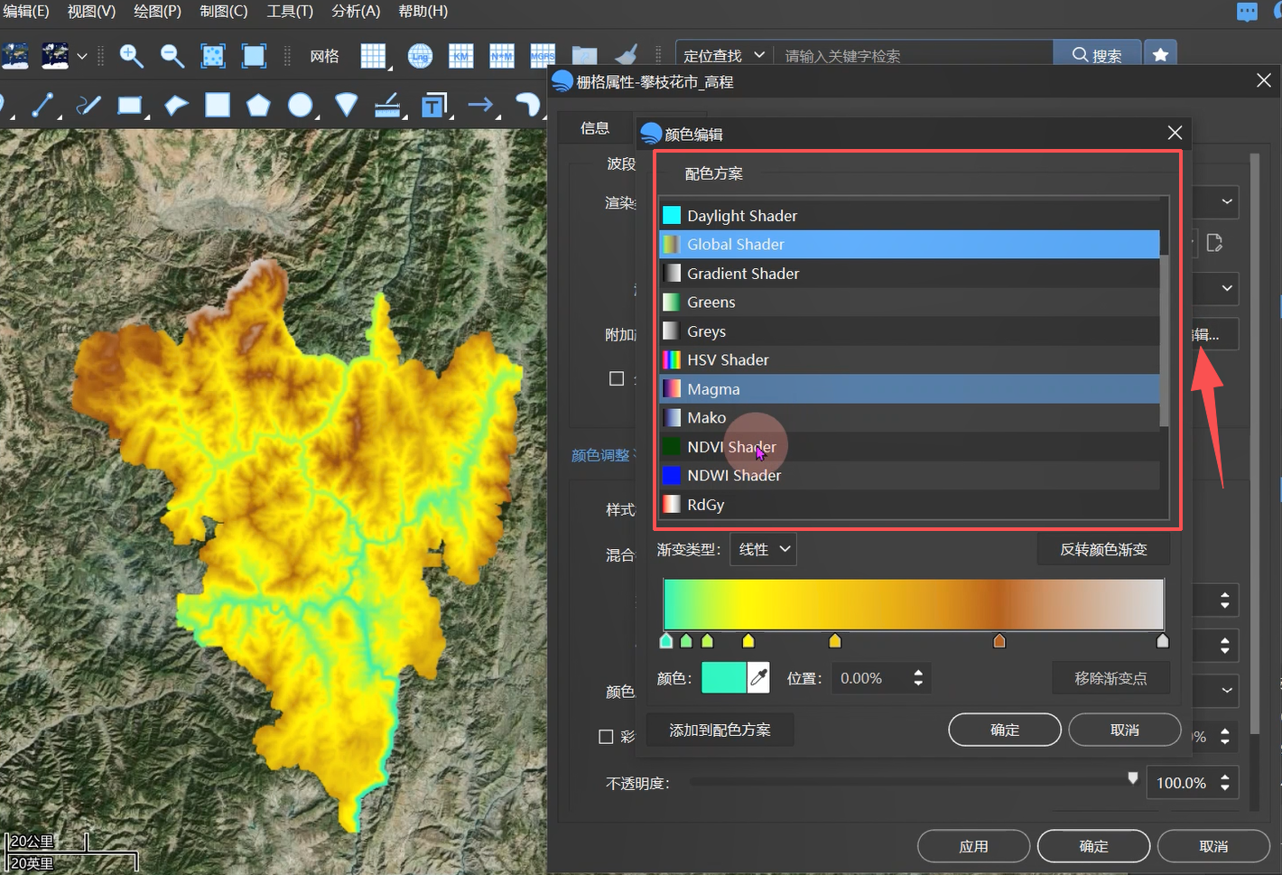Select the arrow drawing tool

(x=481, y=105)
